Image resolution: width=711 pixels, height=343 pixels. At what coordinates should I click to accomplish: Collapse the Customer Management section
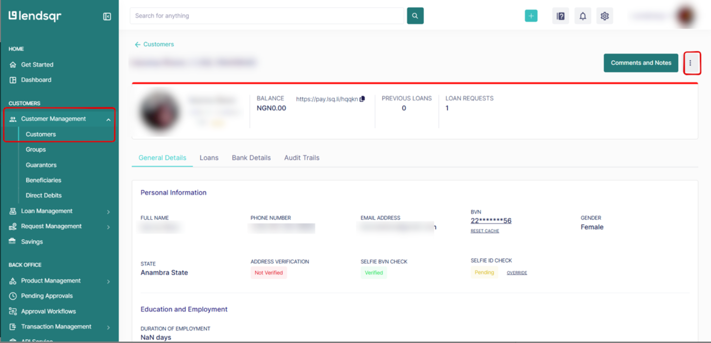coord(108,120)
